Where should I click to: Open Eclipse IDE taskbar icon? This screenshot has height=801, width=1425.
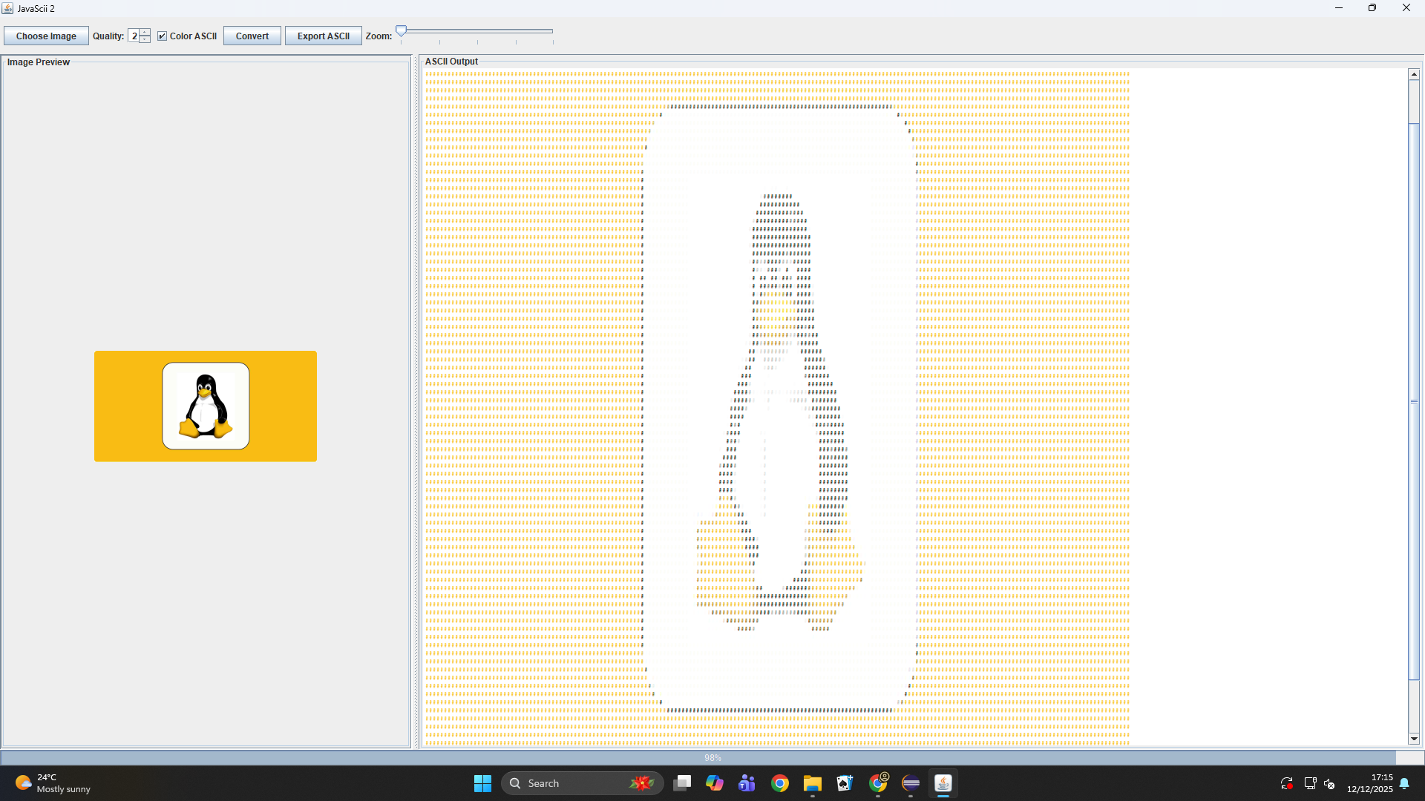(911, 783)
